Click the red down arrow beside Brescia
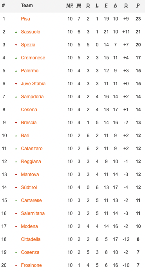Screen dimensions: 145x272 (x=16, y=123)
